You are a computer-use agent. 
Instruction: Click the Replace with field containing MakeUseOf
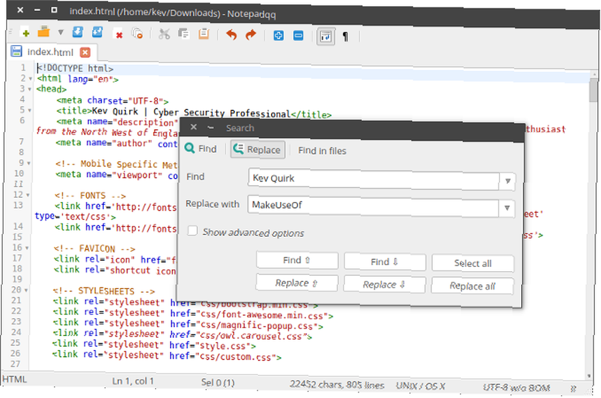(373, 206)
